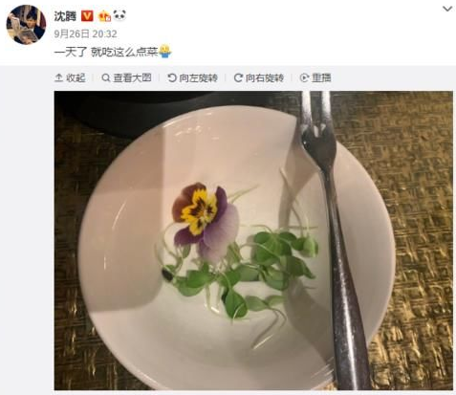Click the panda badge icon
Image resolution: width=456 pixels, height=395 pixels.
click(x=119, y=15)
